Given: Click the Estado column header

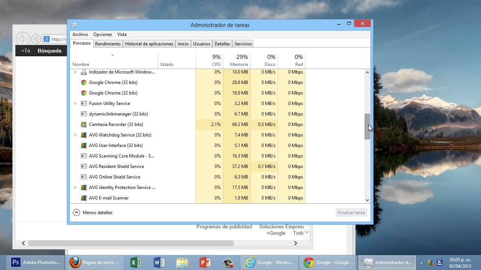Looking at the screenshot, I should 177,61.
